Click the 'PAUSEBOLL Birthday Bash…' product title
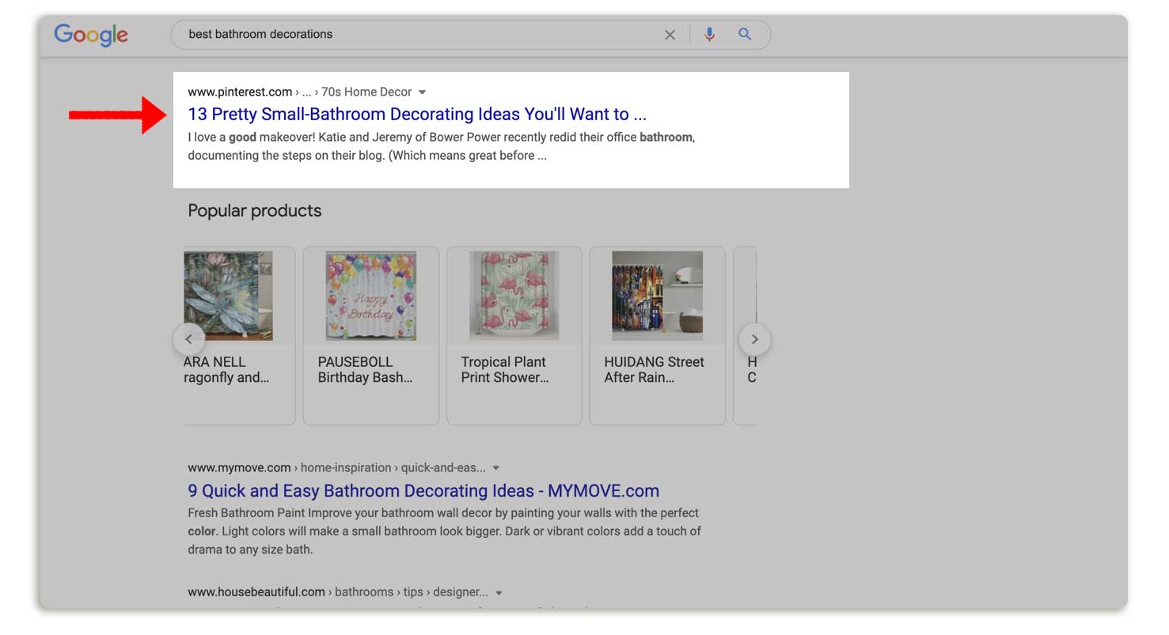 click(365, 369)
